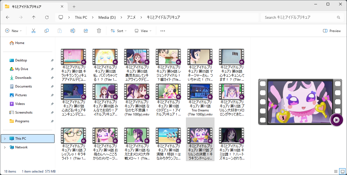
Task: Select the 第05話 video file
Action: tap(200, 65)
